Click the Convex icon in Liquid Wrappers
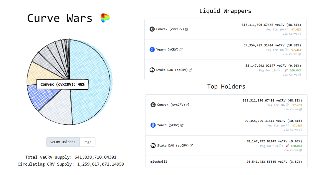 [152, 29]
